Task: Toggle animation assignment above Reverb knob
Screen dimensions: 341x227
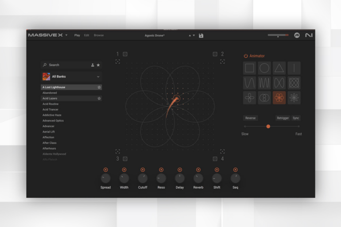Action: pos(198,169)
